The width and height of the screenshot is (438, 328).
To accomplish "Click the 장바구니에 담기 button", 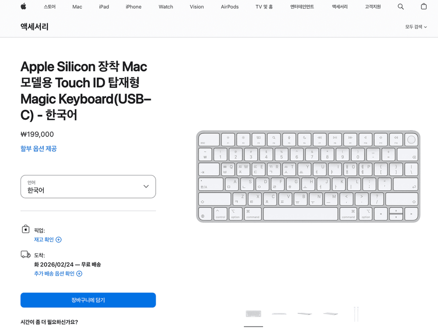I will pyautogui.click(x=88, y=300).
